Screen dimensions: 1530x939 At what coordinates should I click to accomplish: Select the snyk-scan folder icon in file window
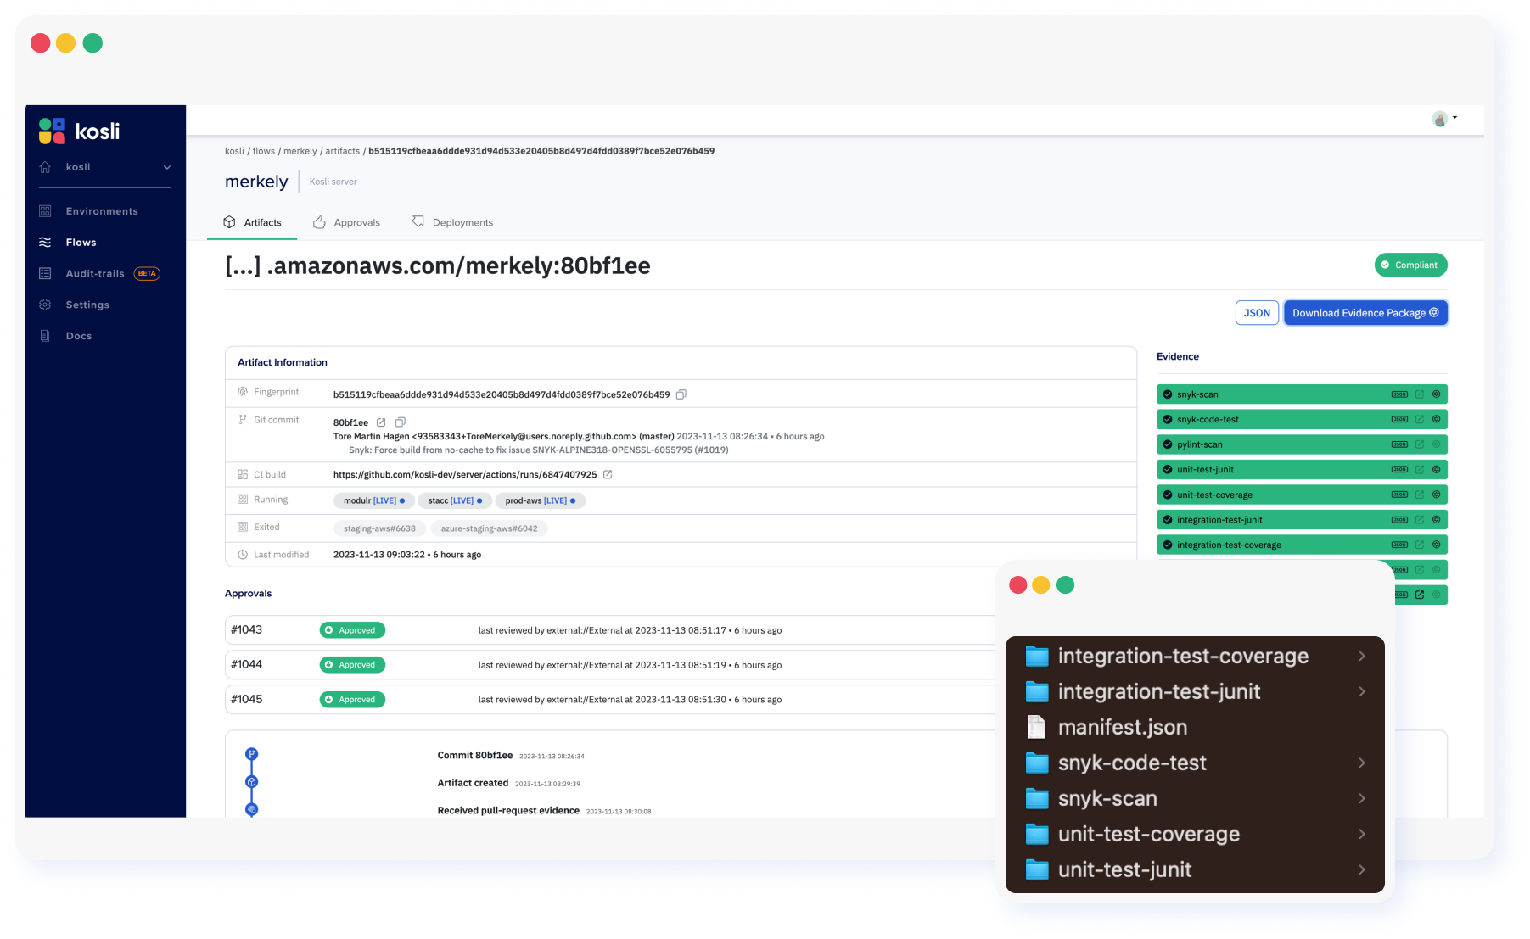(1037, 798)
